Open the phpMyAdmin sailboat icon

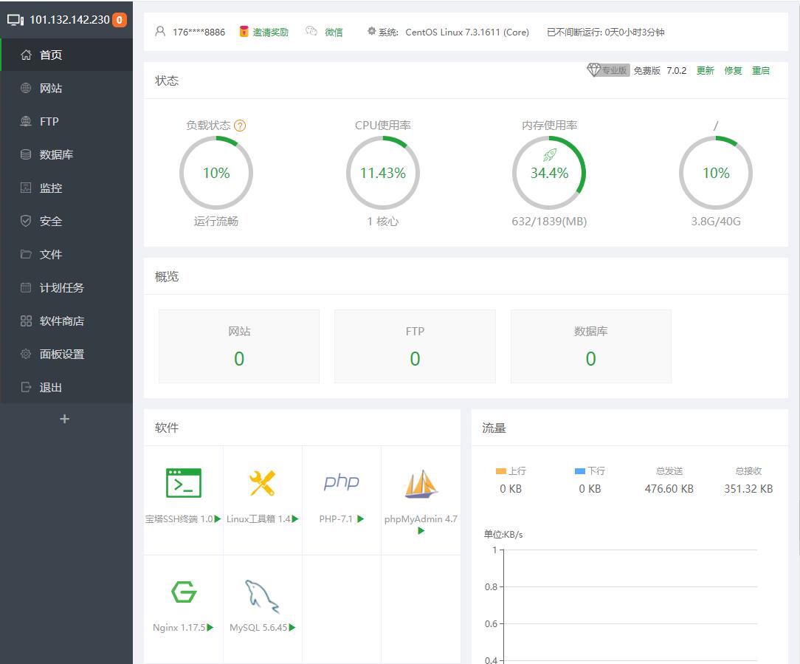pos(421,484)
